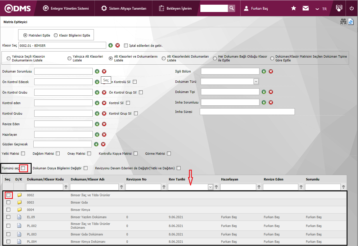Check the Tümünü seç checkbox
The width and height of the screenshot is (358, 246).
pyautogui.click(x=23, y=168)
